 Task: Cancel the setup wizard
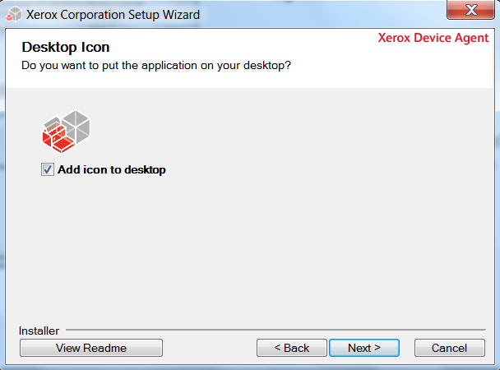(x=450, y=348)
